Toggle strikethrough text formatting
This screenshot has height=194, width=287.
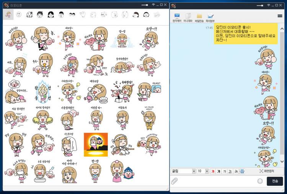click(x=236, y=171)
